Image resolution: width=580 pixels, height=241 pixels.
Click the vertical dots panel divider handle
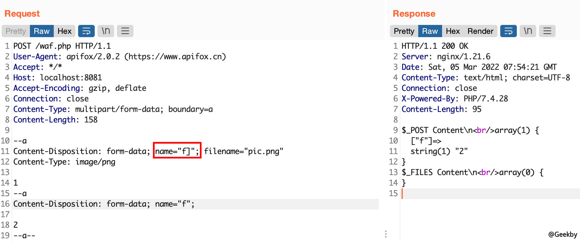386,234
